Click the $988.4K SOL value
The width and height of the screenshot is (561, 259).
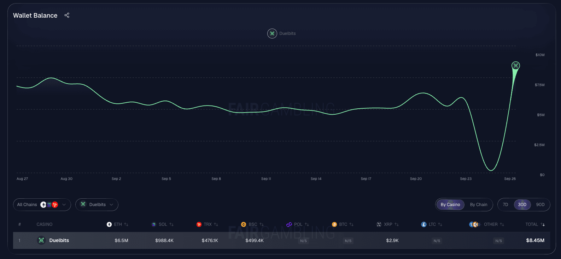(x=164, y=241)
